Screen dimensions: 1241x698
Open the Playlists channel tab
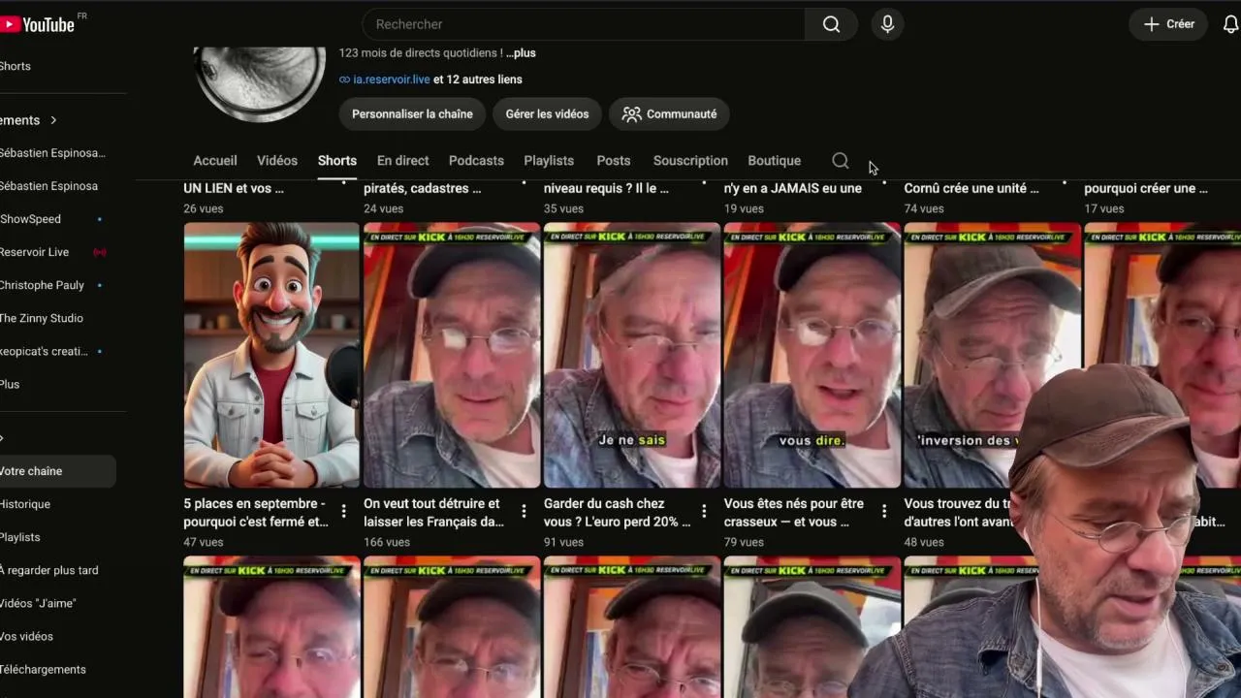[549, 161]
